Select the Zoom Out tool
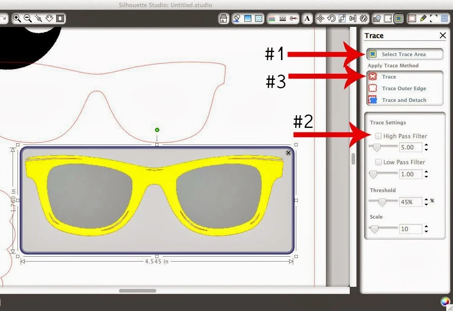 (x=28, y=18)
